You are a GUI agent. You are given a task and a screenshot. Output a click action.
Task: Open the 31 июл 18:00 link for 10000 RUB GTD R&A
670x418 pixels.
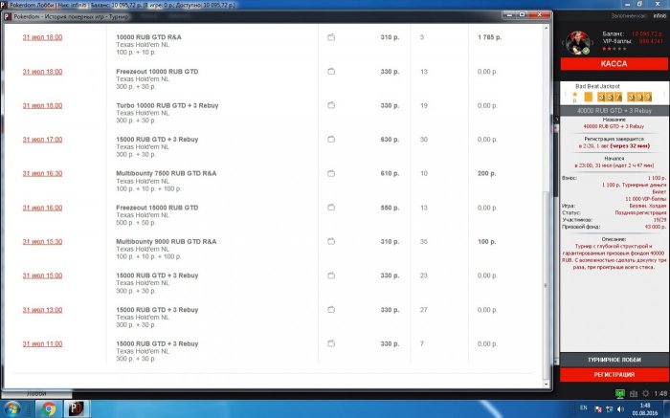(x=42, y=37)
